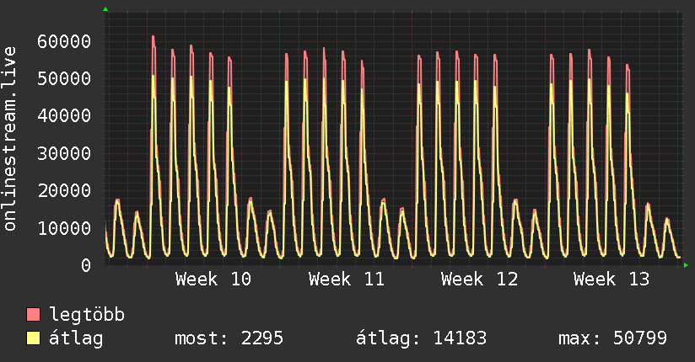Click the 30000 y-axis tick label
The height and width of the screenshot is (362, 695).
coord(64,153)
